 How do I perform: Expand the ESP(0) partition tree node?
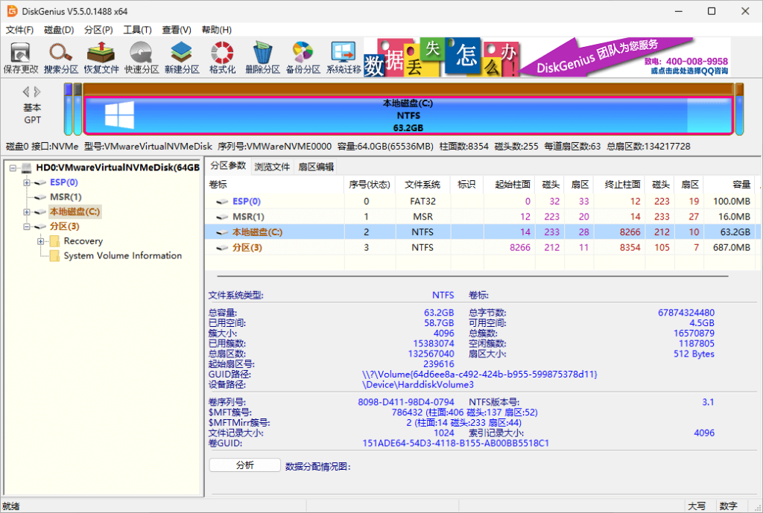pos(28,182)
